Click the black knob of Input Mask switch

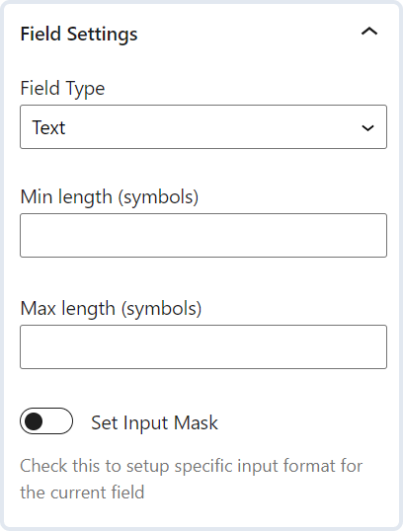pos(34,421)
